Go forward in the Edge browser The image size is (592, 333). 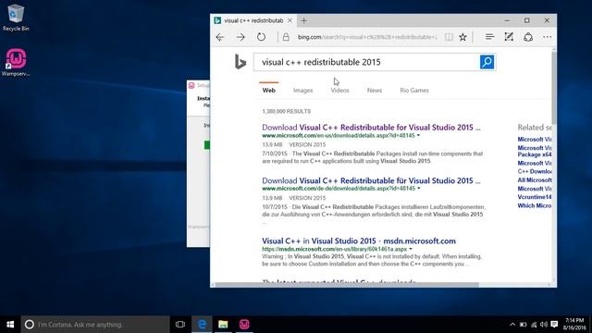point(240,37)
